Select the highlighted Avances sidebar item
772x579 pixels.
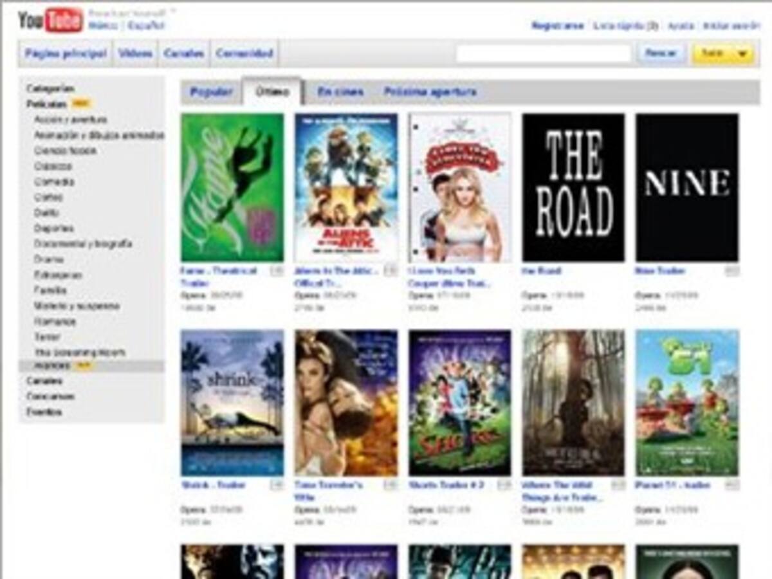91,366
